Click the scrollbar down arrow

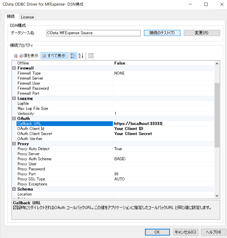pyautogui.click(x=217, y=196)
